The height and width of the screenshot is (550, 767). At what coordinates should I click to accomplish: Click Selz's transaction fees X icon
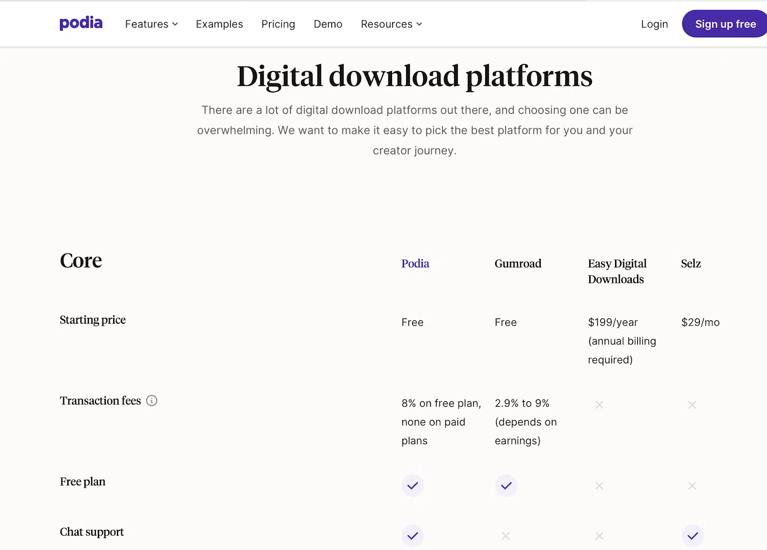tap(692, 405)
